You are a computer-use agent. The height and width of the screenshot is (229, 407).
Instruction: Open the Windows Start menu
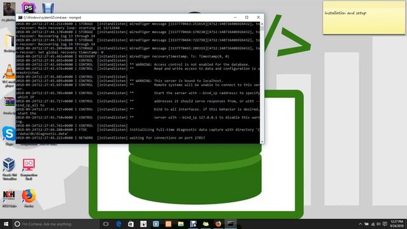tap(6, 224)
